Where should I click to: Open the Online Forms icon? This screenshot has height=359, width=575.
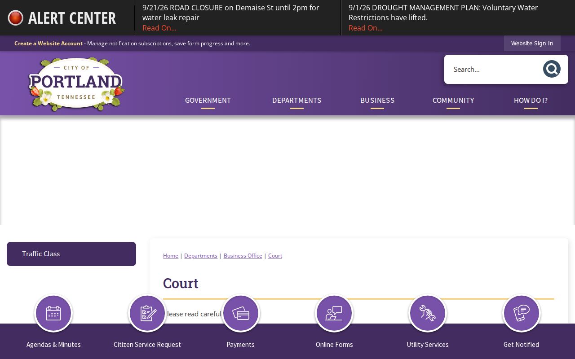[x=334, y=313]
